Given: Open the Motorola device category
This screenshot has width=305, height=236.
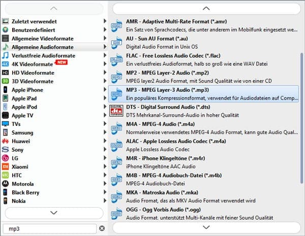Looking at the screenshot, I should [54, 184].
